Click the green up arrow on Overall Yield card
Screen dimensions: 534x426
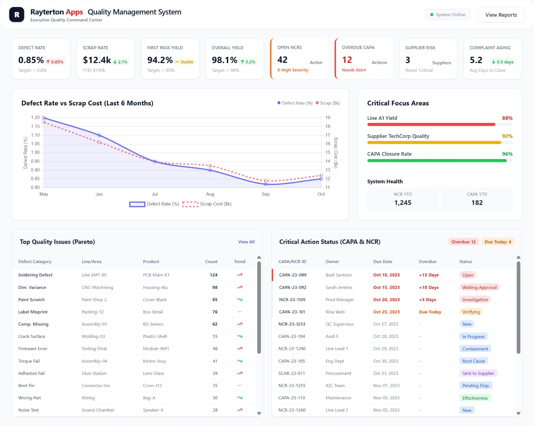(x=243, y=61)
